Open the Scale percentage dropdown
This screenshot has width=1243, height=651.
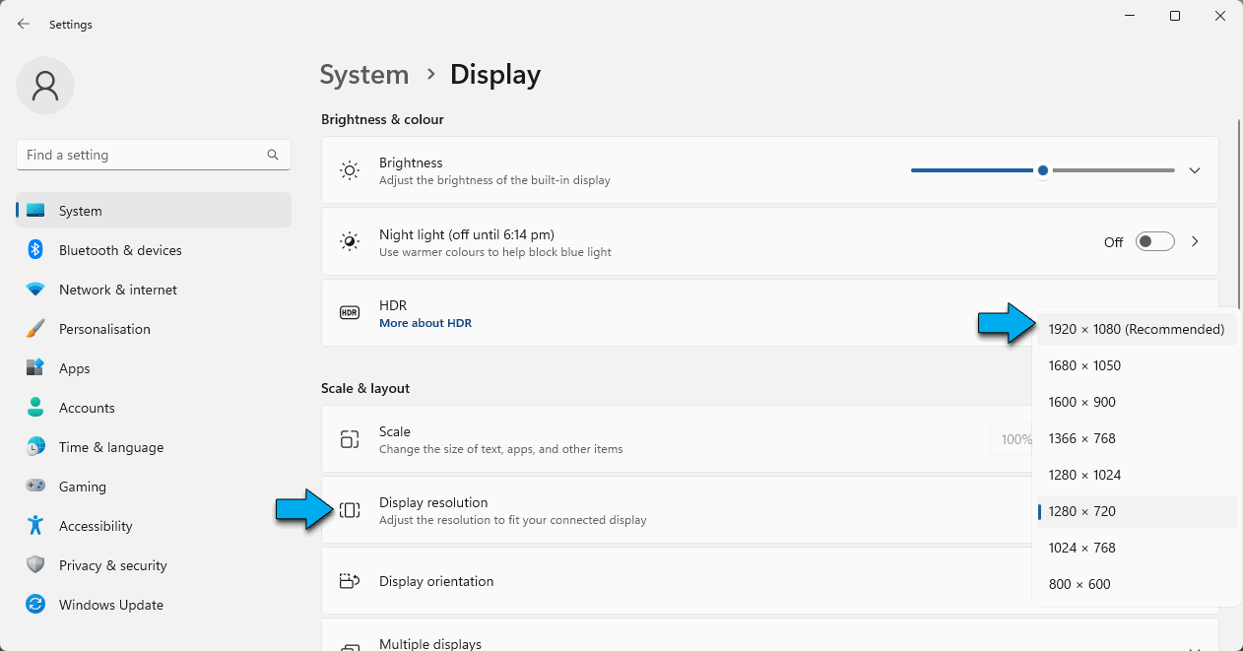coord(1016,438)
